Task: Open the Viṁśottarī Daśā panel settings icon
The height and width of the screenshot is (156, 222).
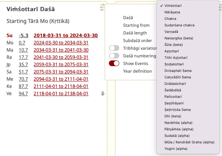Action: (x=102, y=7)
